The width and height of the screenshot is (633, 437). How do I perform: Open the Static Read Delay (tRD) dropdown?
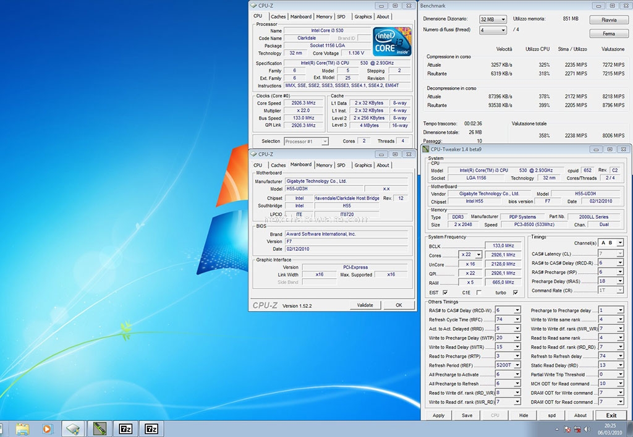pyautogui.click(x=611, y=365)
